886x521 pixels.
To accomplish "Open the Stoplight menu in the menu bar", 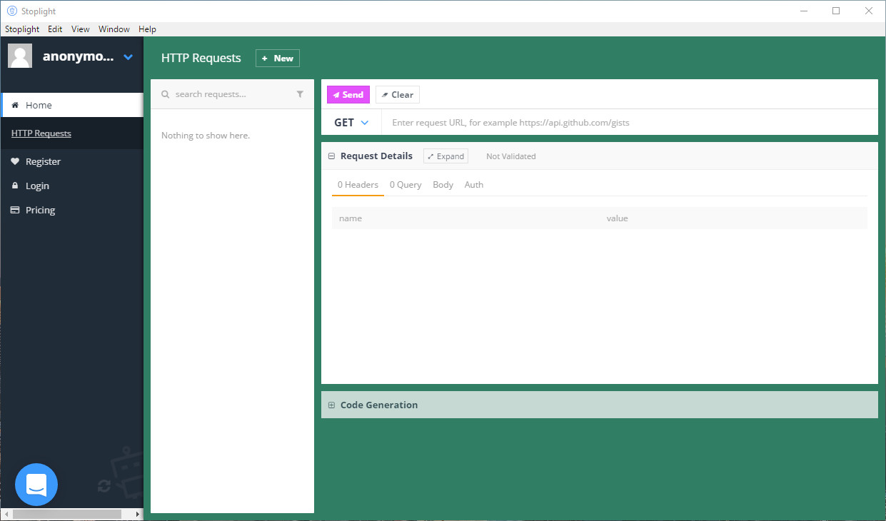I will tap(22, 29).
